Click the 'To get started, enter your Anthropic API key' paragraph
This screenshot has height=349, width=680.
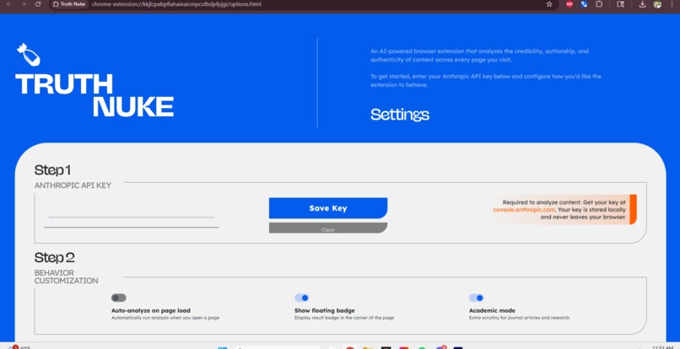486,81
